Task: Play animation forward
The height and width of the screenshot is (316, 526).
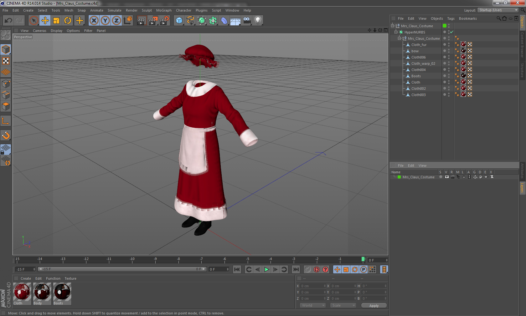Action: click(266, 269)
